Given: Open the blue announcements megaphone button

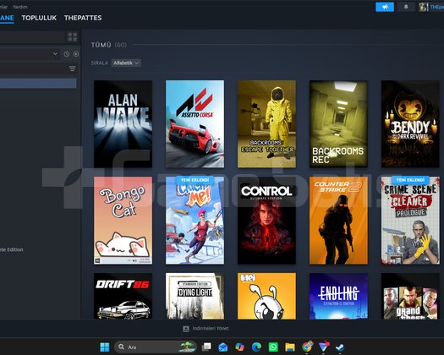Looking at the screenshot, I should [x=385, y=7].
